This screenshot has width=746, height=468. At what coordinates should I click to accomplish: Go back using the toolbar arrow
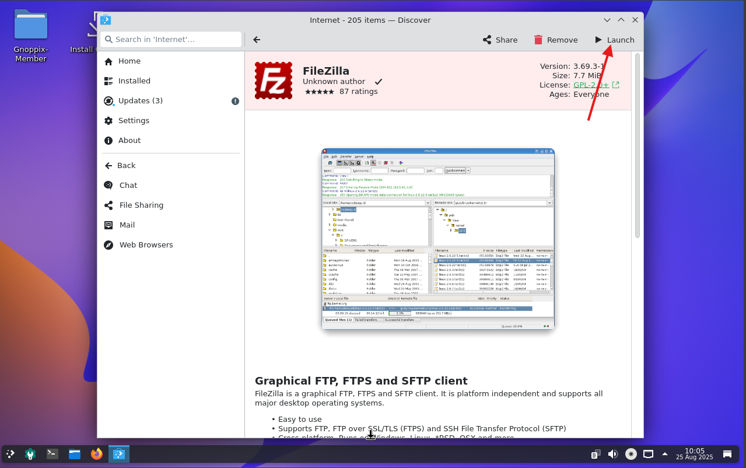(x=257, y=40)
